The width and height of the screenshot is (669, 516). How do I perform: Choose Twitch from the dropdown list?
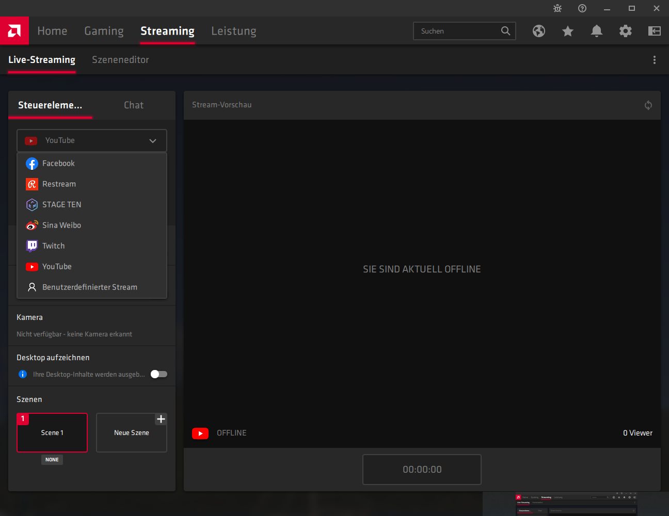92,246
